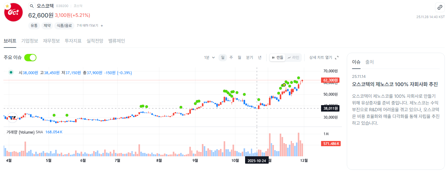Click the low price 저37,150원

pyautogui.click(x=71, y=73)
